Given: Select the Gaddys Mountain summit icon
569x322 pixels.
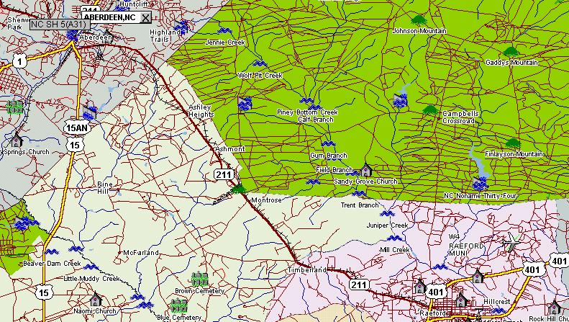Looking at the screenshot, I should [511, 52].
